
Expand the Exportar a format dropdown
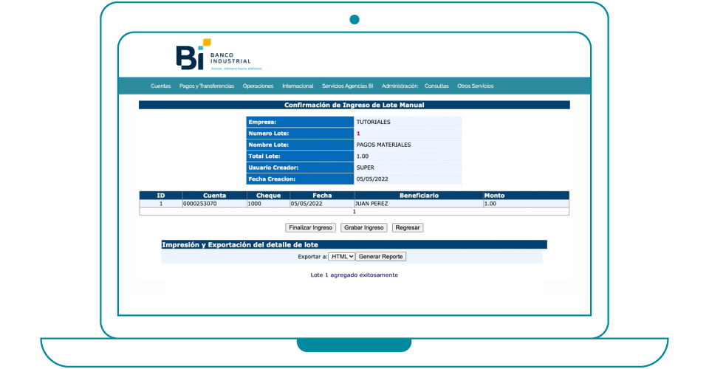pos(341,257)
